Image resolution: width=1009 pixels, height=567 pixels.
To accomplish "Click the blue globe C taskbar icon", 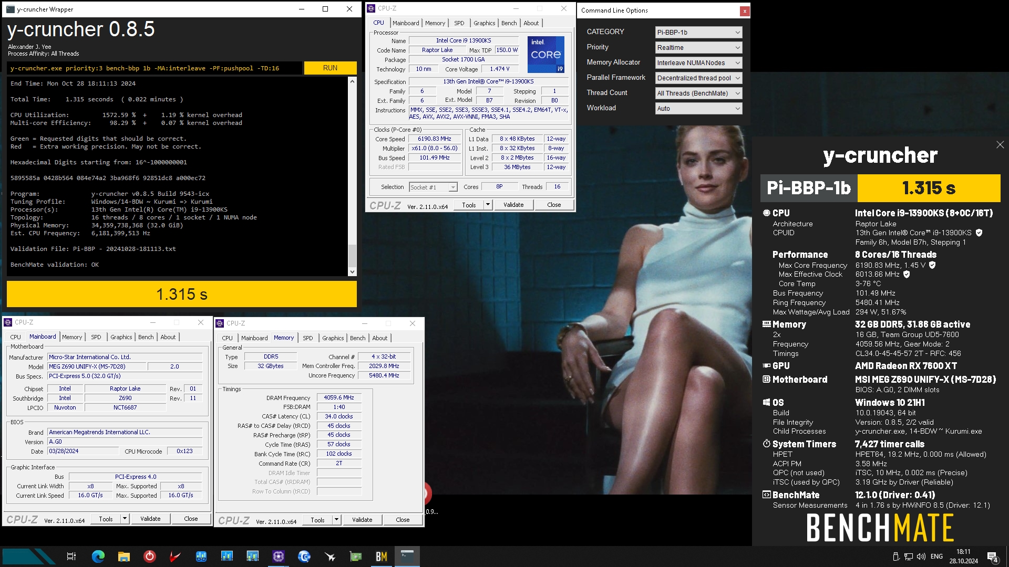I will pos(304,556).
